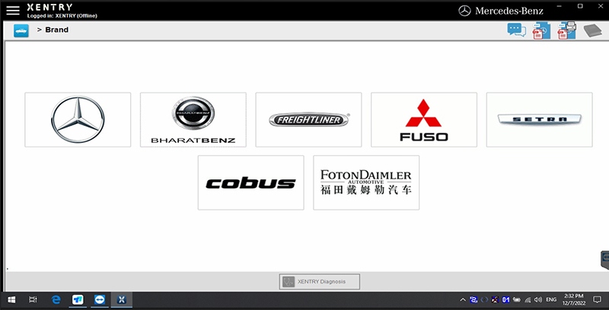
Task: Open the clock showing 2:32 PM
Action: tap(574, 299)
